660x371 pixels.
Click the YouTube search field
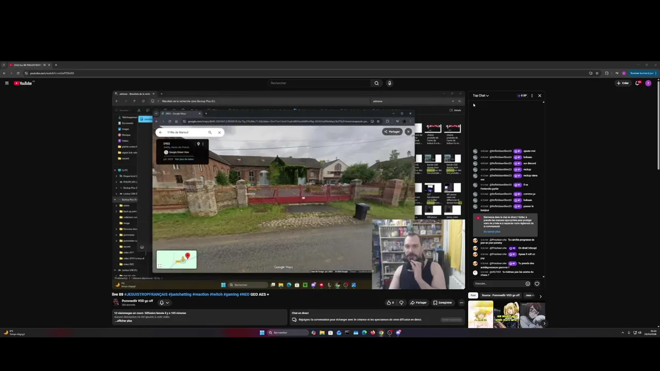319,83
